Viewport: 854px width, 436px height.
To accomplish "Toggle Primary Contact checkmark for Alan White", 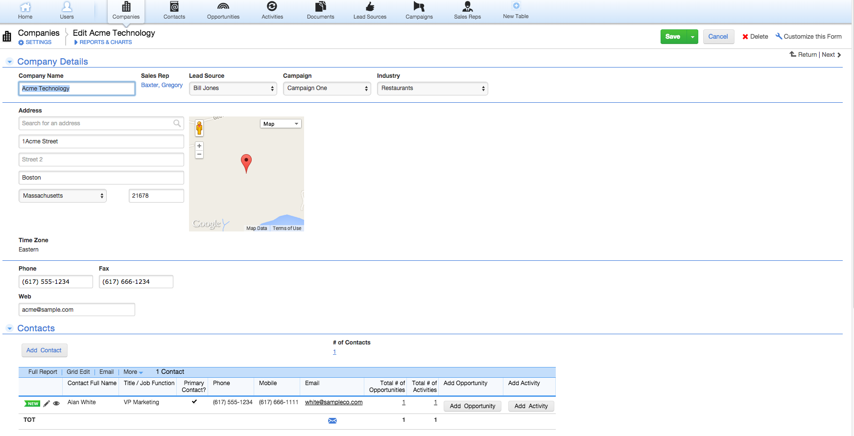I will pyautogui.click(x=194, y=402).
